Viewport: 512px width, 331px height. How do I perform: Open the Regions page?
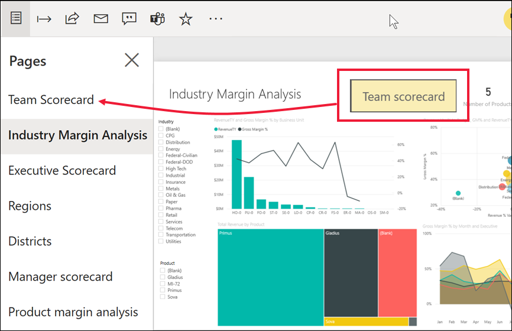(30, 206)
